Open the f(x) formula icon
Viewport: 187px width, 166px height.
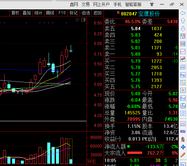183,106
